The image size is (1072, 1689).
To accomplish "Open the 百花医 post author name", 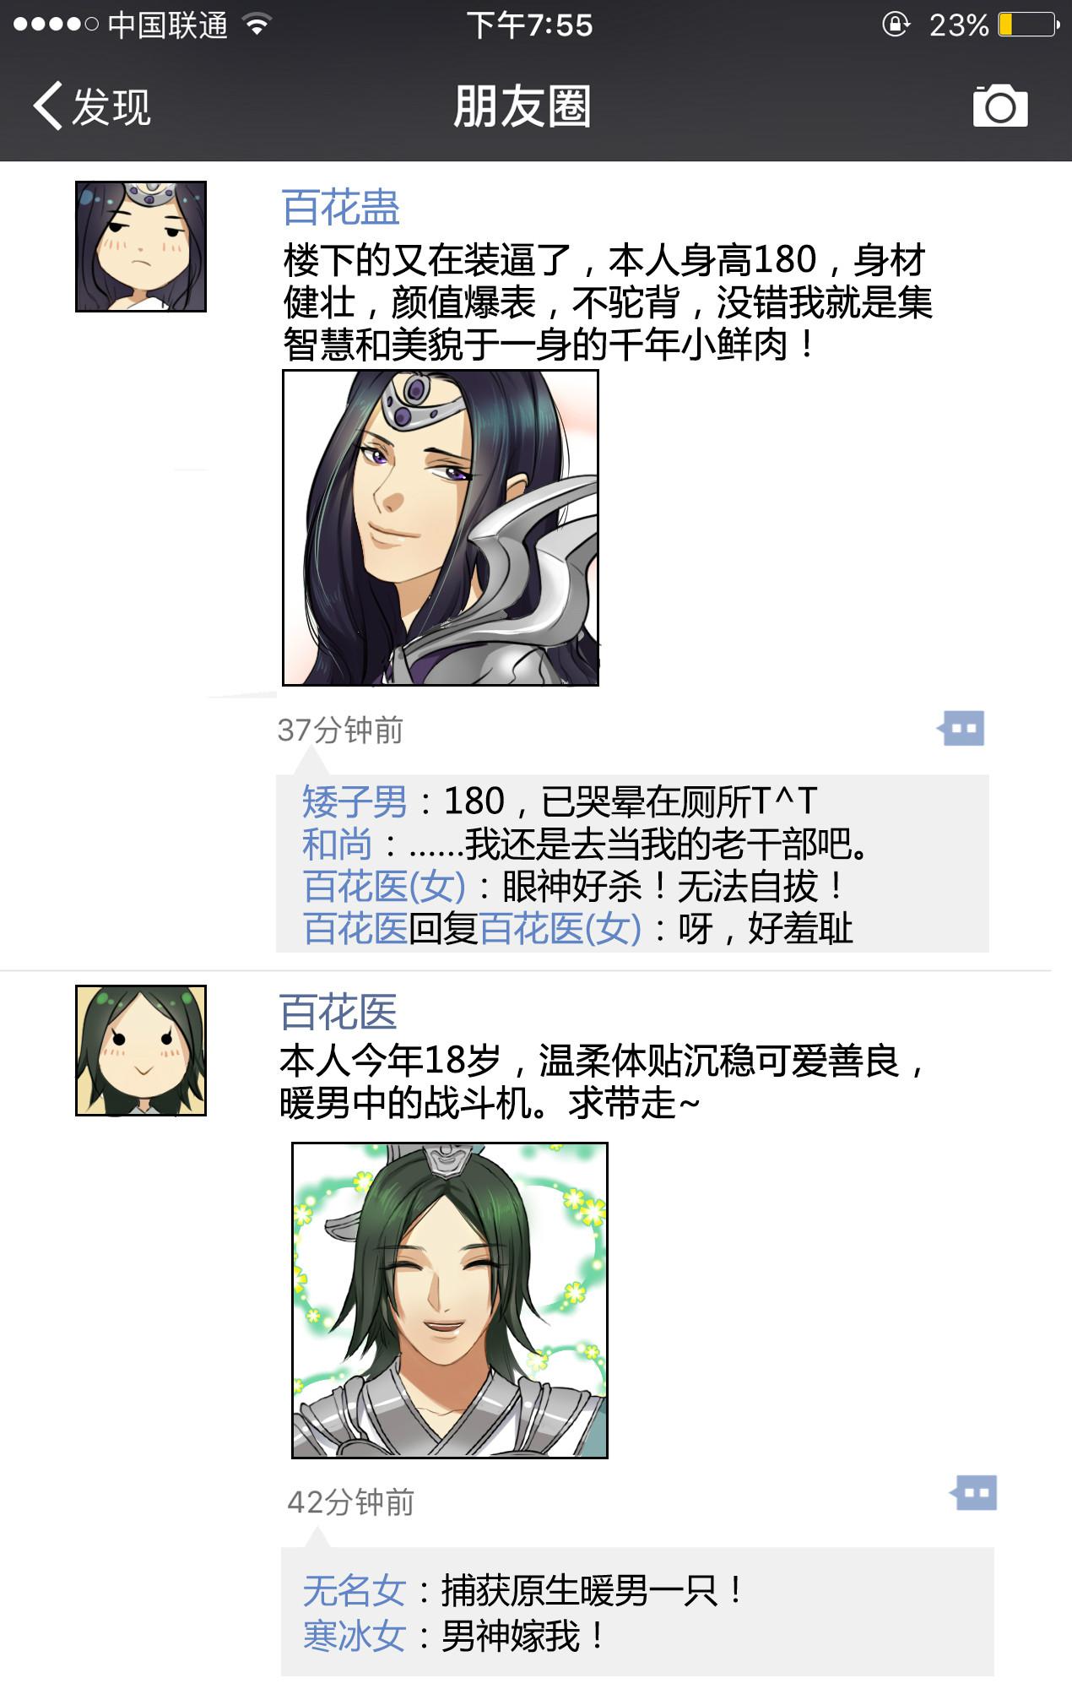I will tap(338, 1012).
